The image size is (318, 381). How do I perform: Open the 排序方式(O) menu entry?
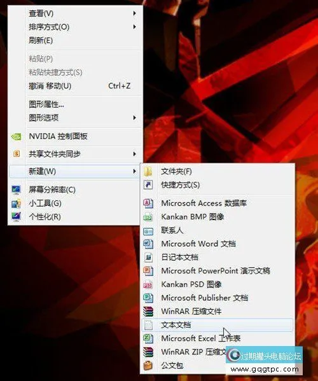point(75,27)
